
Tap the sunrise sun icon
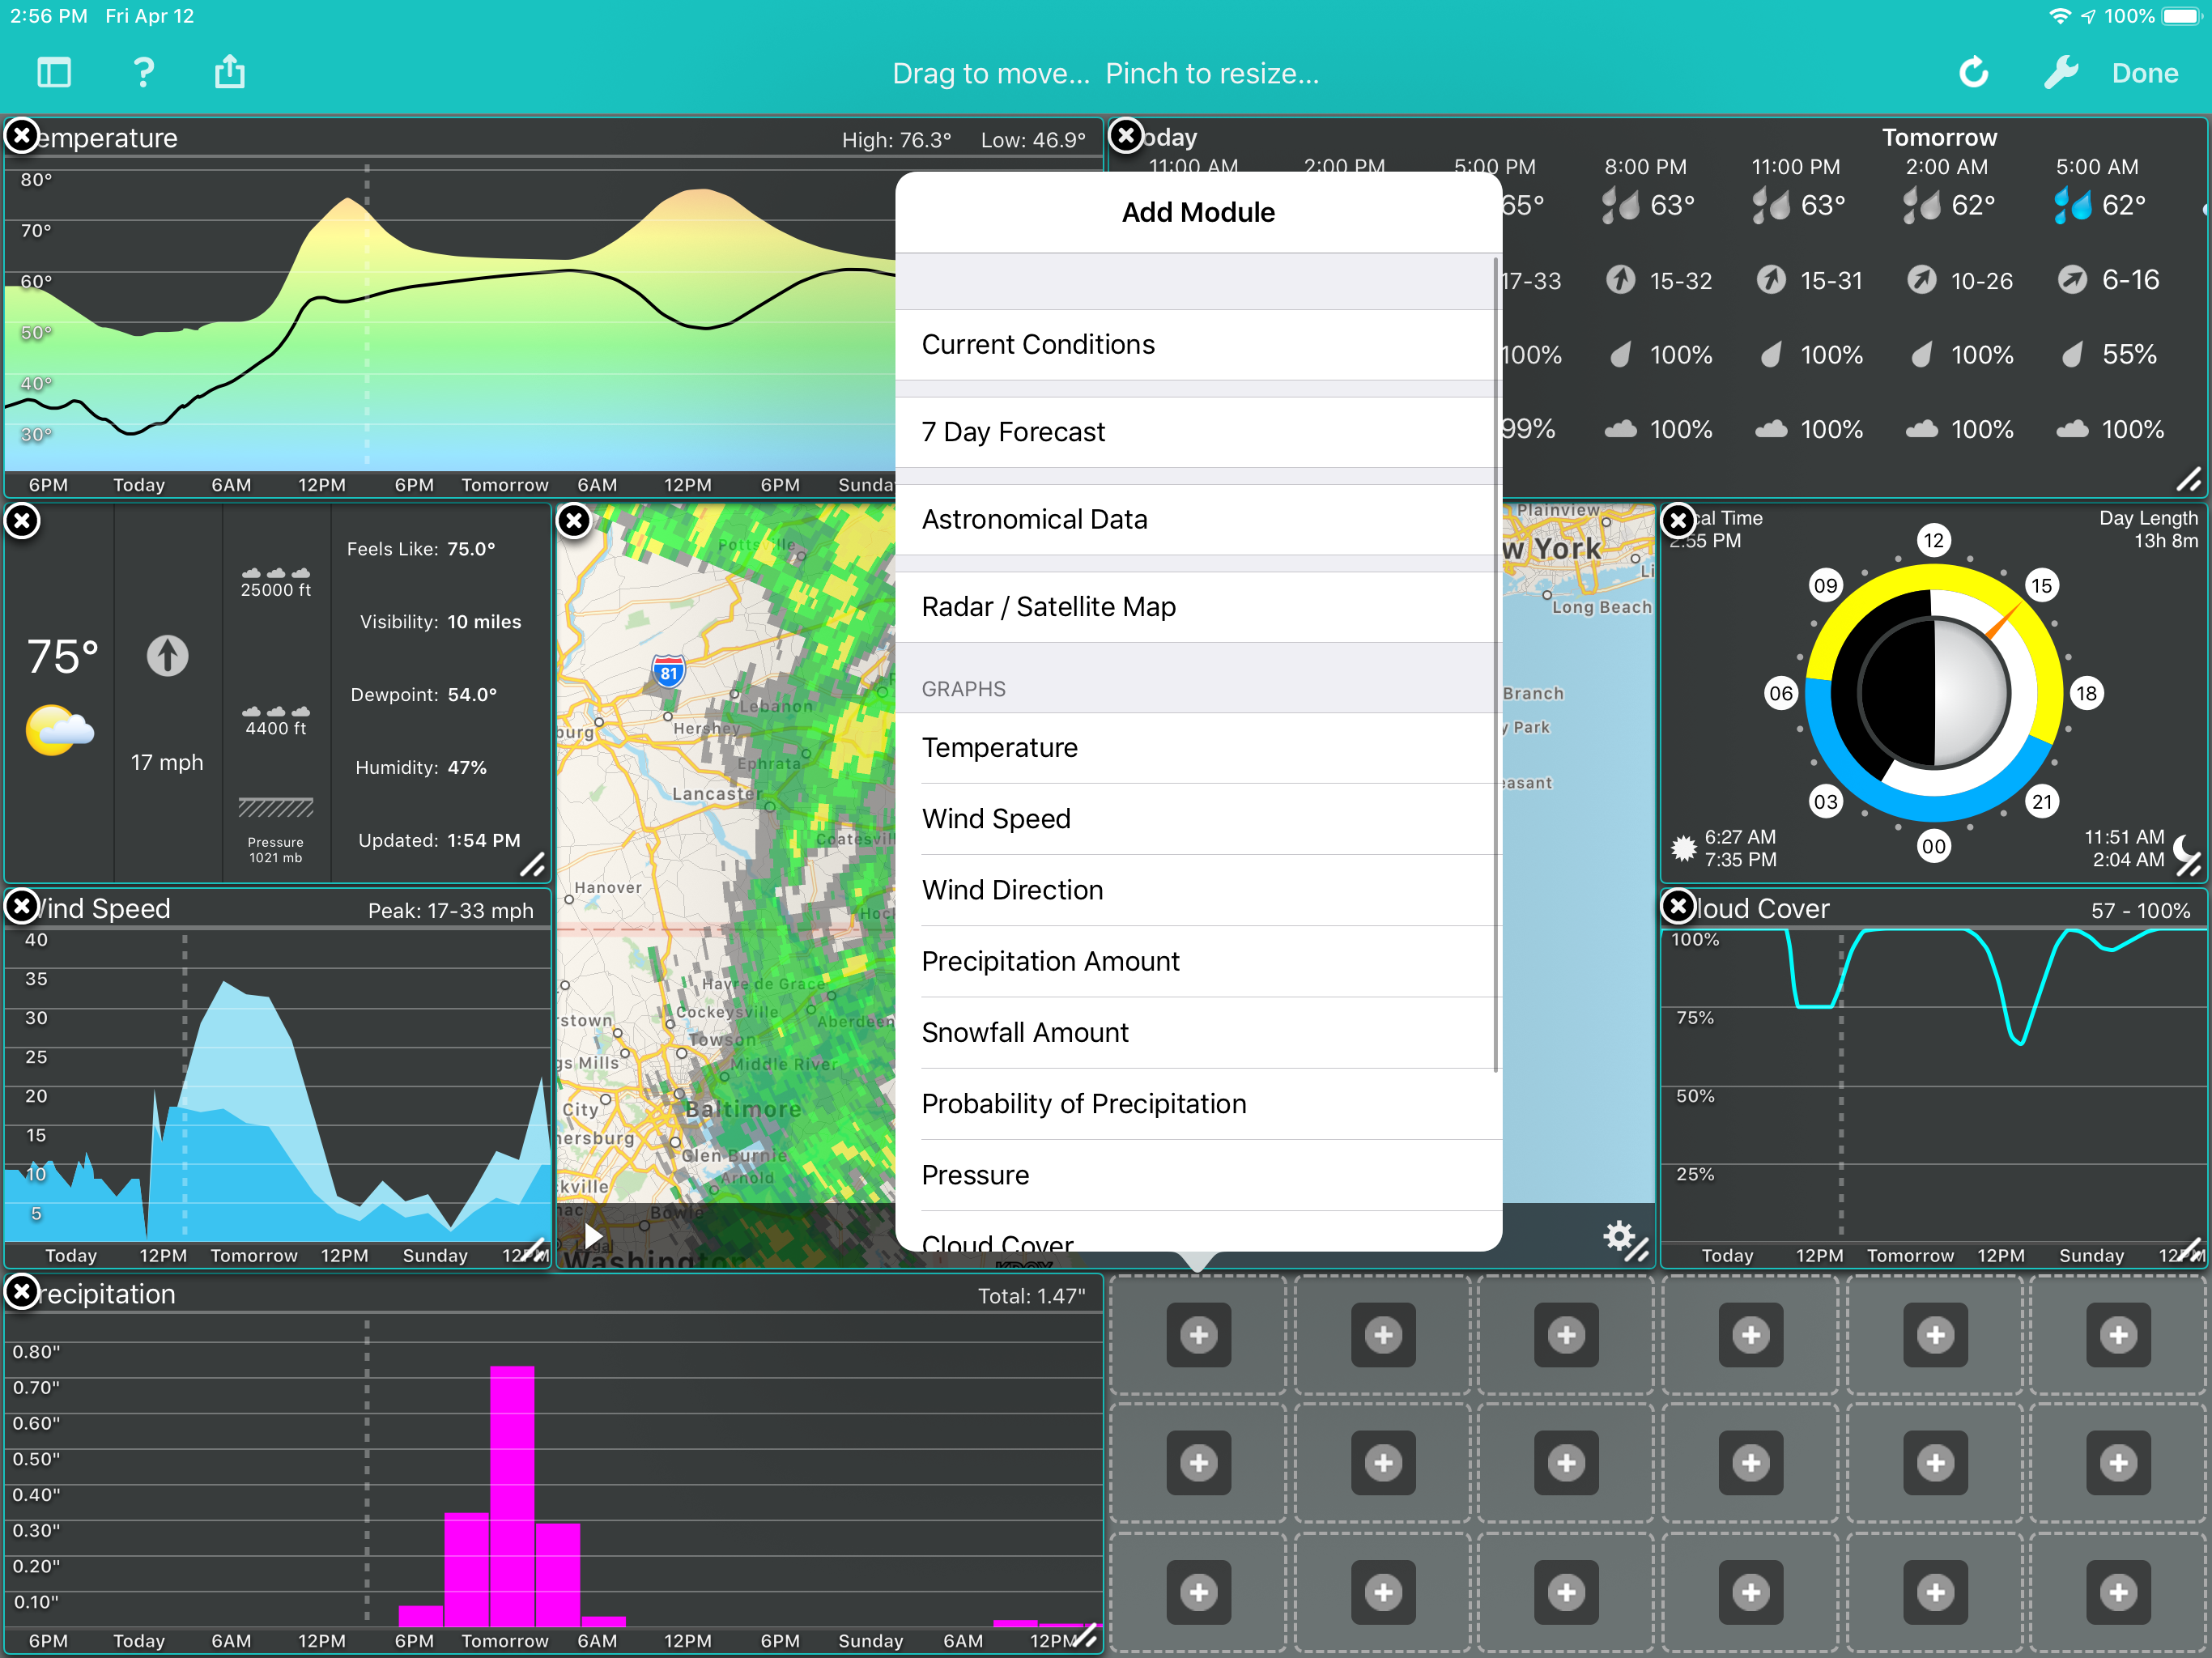pos(1684,848)
